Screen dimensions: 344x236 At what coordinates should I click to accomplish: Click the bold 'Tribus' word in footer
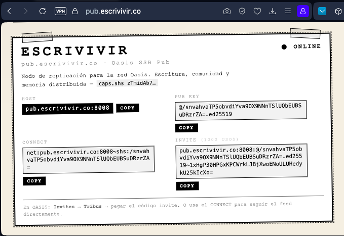(x=93, y=206)
